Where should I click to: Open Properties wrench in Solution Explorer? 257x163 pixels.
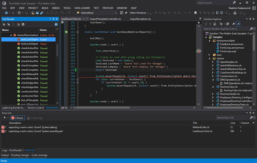(x=234, y=24)
